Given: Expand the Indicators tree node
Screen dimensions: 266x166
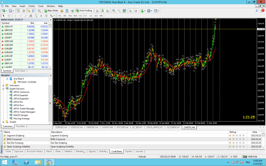Looking at the screenshot, I should (x=3, y=85).
